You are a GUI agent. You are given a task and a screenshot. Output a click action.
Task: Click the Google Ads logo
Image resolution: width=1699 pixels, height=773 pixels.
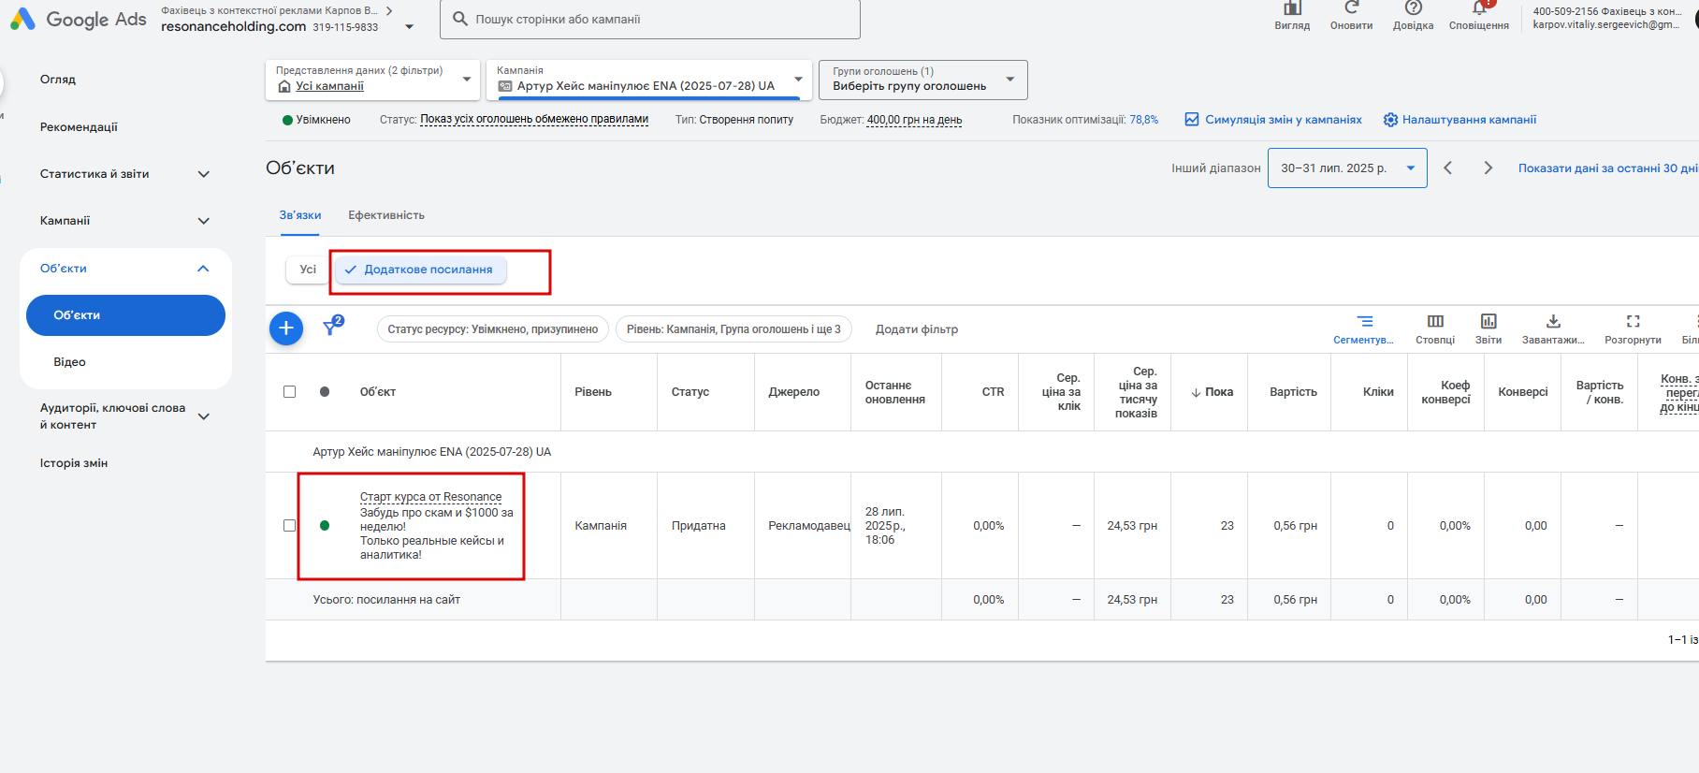pos(79,19)
